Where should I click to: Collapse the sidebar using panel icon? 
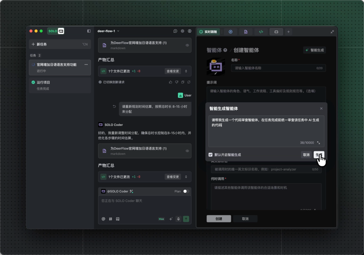pos(89,31)
